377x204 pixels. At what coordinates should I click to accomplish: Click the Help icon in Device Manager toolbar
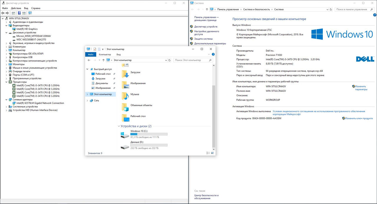pos(19,13)
